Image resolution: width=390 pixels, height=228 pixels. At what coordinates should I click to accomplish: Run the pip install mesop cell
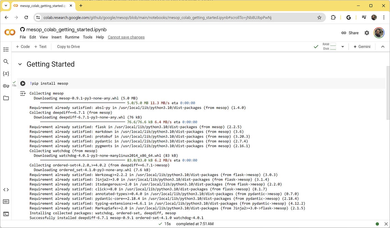click(x=23, y=83)
